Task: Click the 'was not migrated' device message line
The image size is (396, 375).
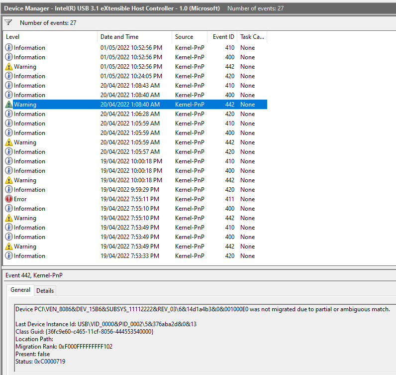Action: pos(202,309)
